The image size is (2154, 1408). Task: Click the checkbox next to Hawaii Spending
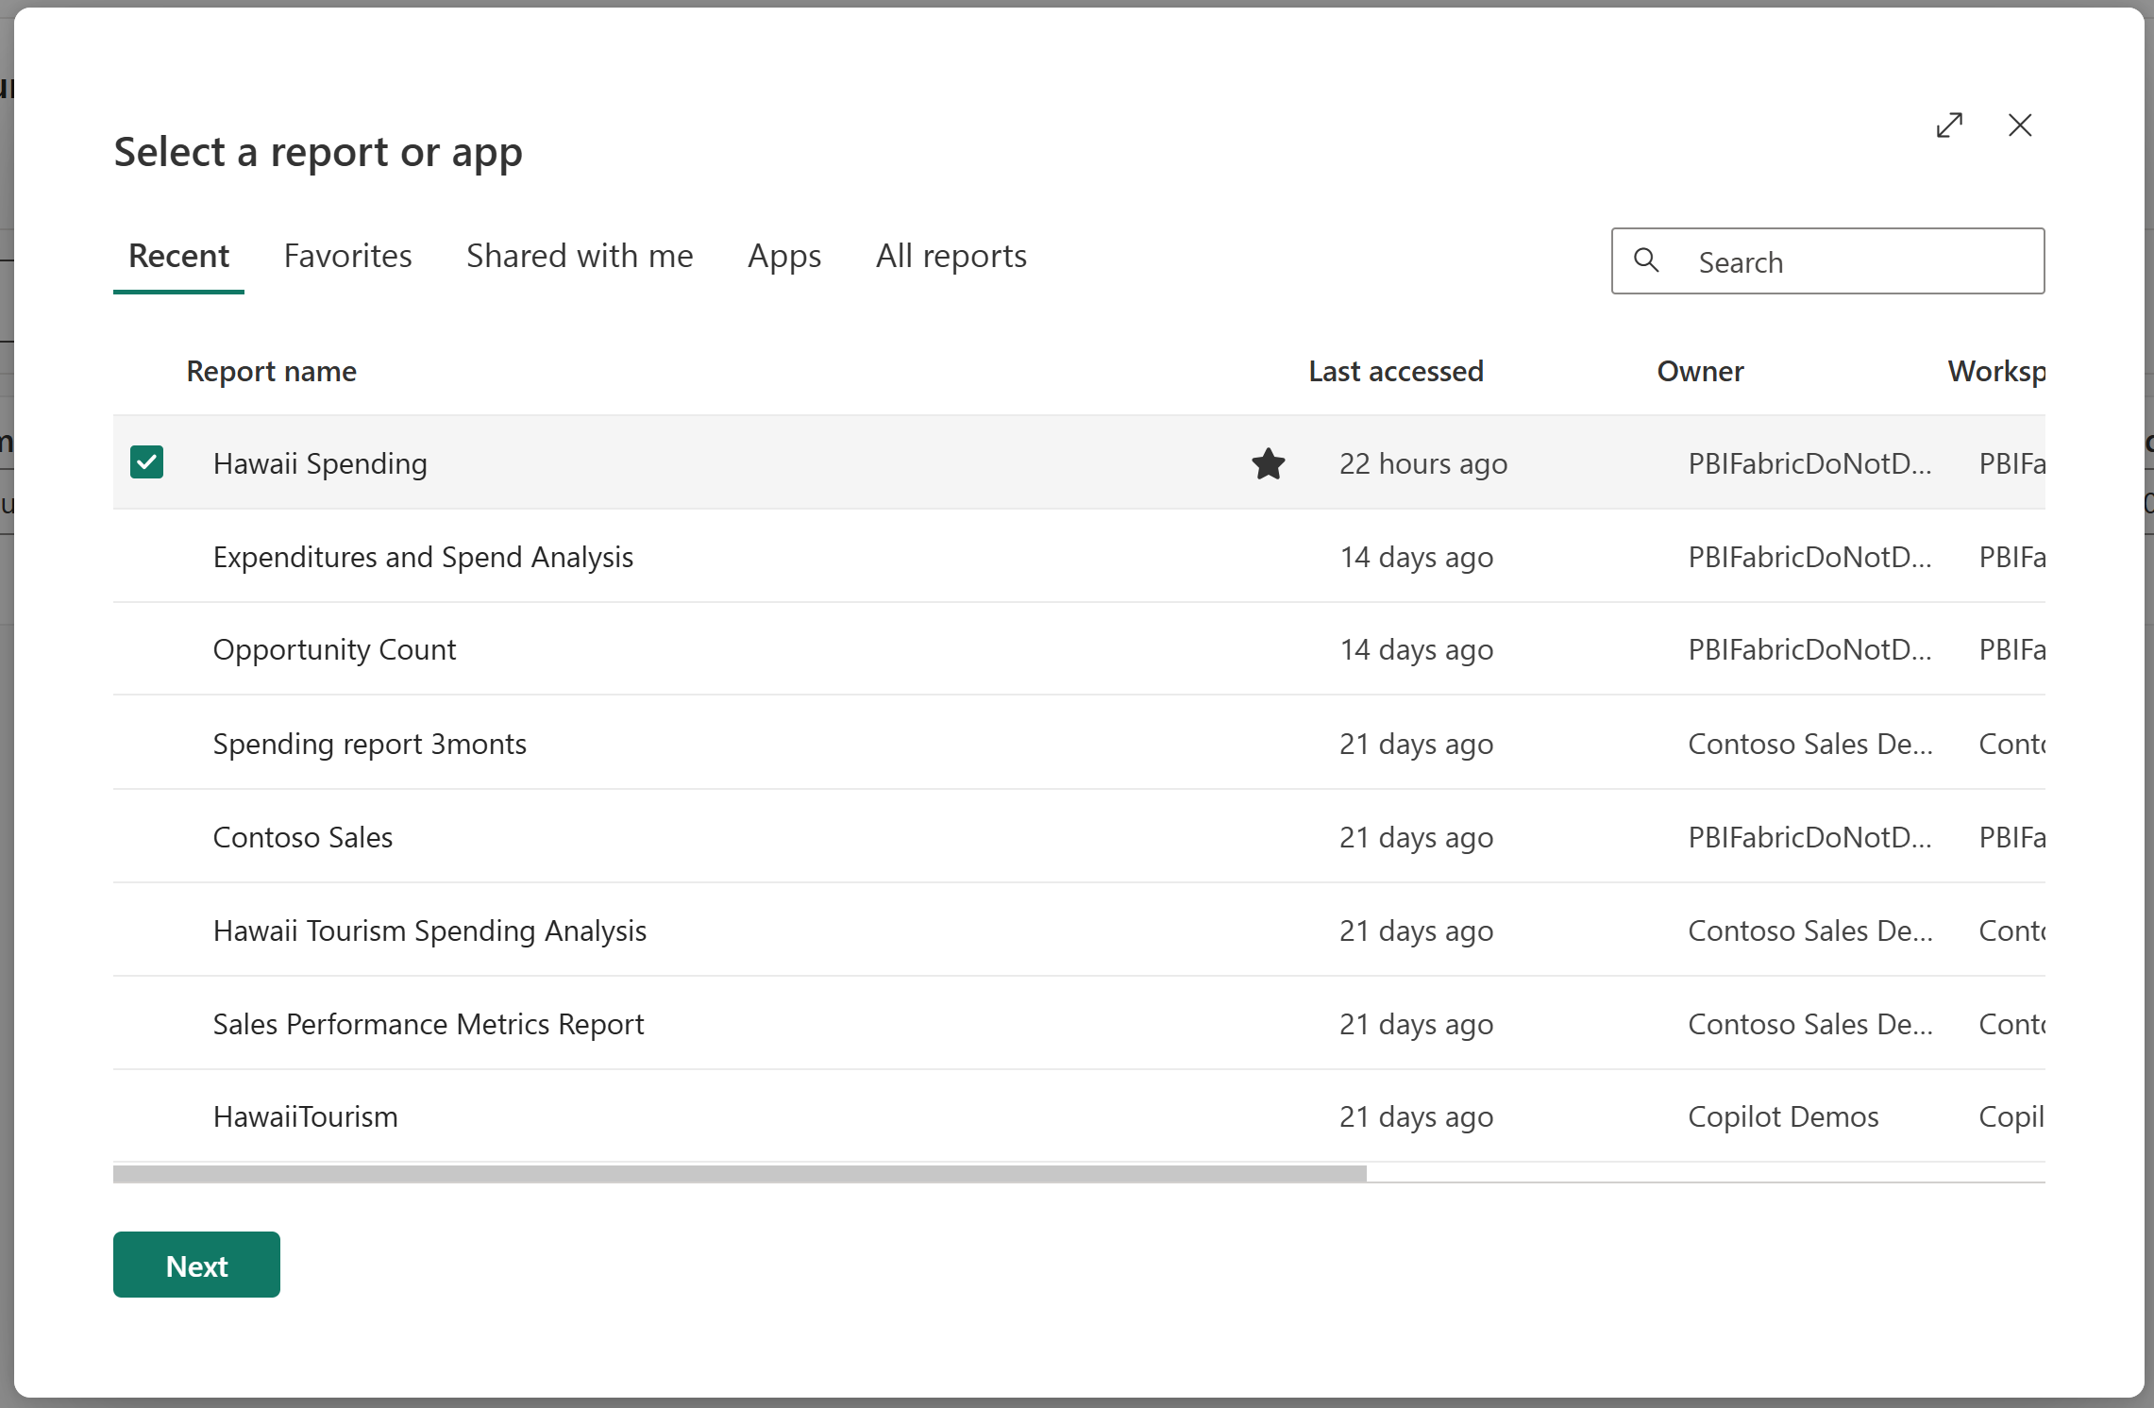(x=146, y=462)
